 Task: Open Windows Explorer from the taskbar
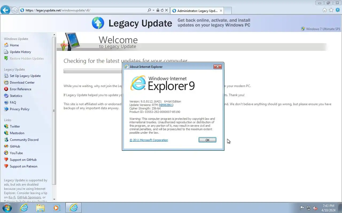[x=40, y=208]
